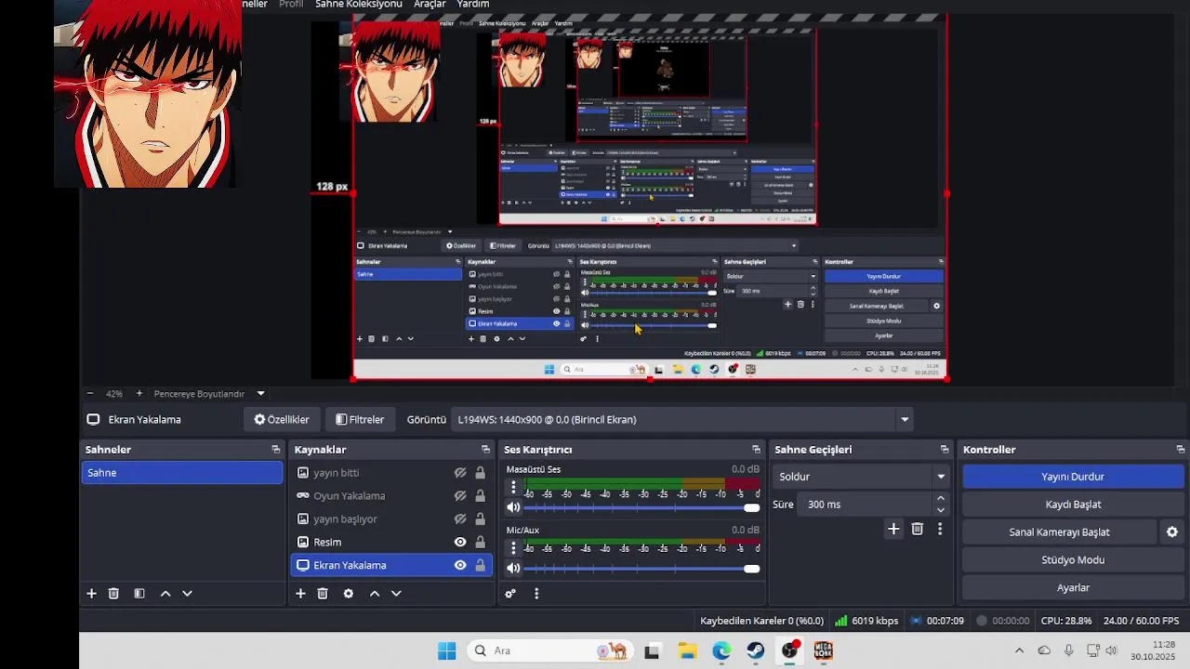Mute Mic/Aux with speaker icon

click(x=513, y=569)
